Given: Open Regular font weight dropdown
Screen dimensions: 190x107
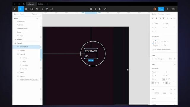Looking at the screenshot, I should [x=155, y=72].
